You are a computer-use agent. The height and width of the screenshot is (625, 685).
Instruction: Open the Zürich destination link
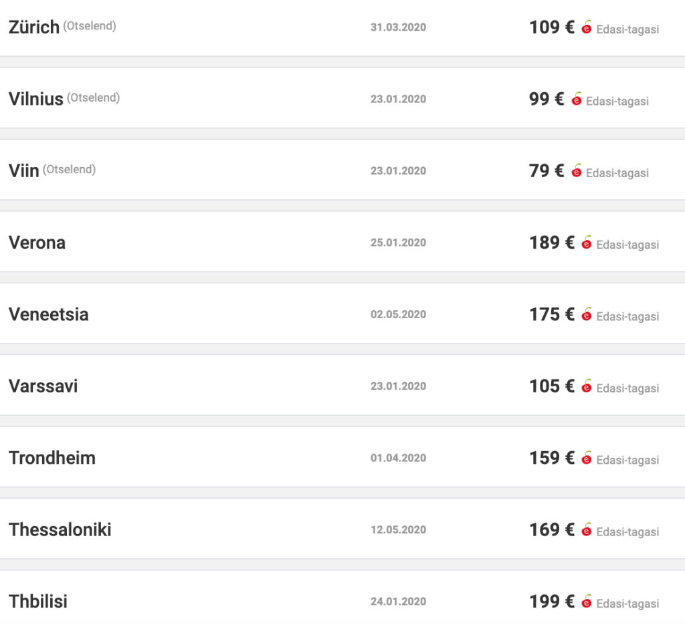click(34, 28)
